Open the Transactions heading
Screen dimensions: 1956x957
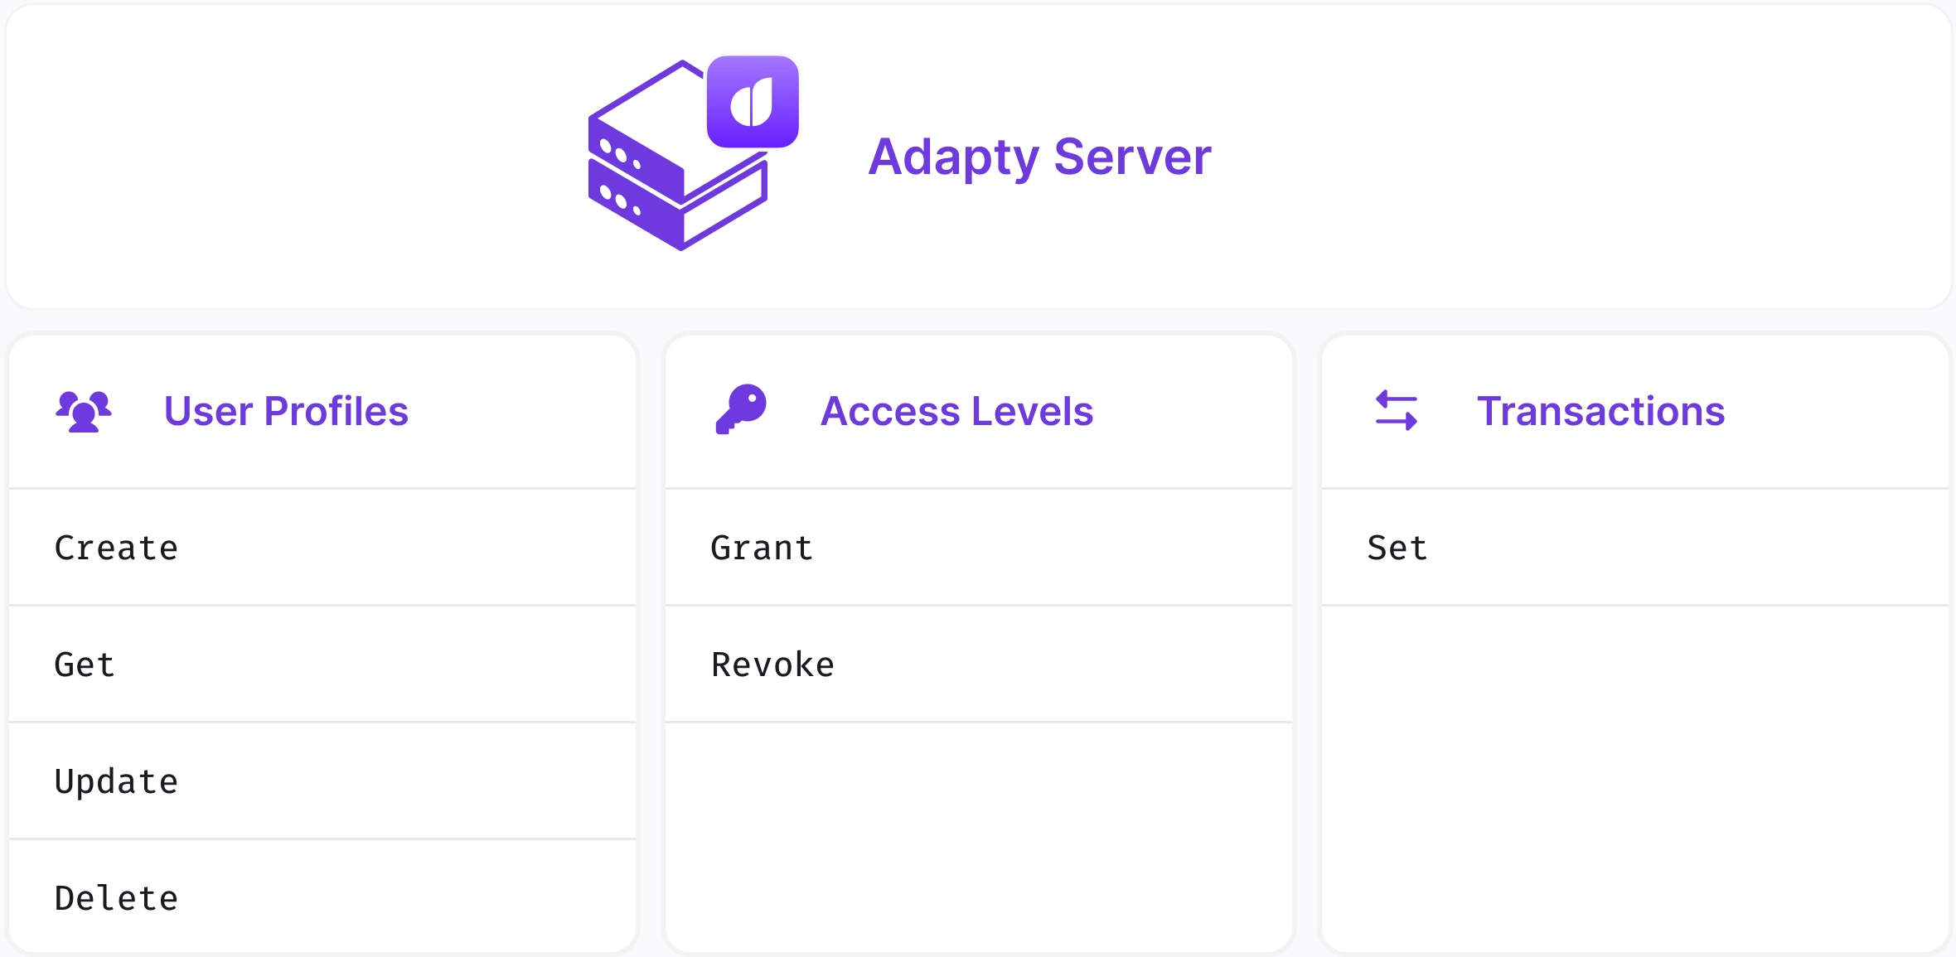(x=1600, y=411)
